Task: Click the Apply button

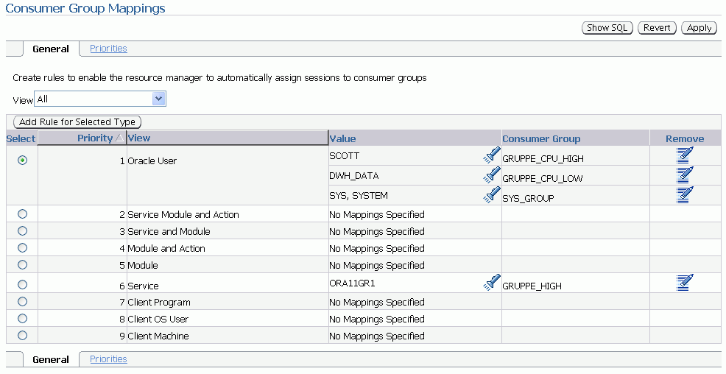Action: click(x=699, y=28)
